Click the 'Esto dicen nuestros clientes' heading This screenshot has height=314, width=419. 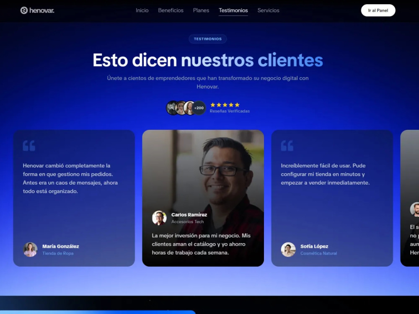(x=208, y=60)
